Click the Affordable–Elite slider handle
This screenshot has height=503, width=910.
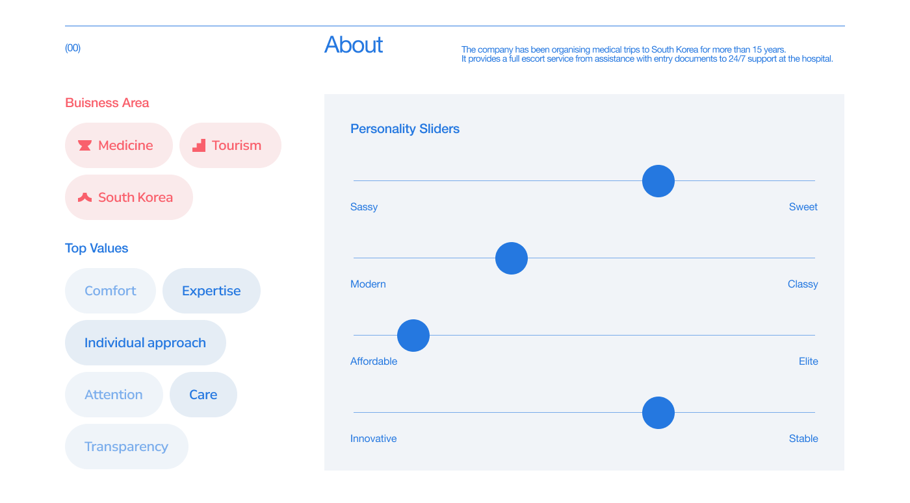coord(413,336)
